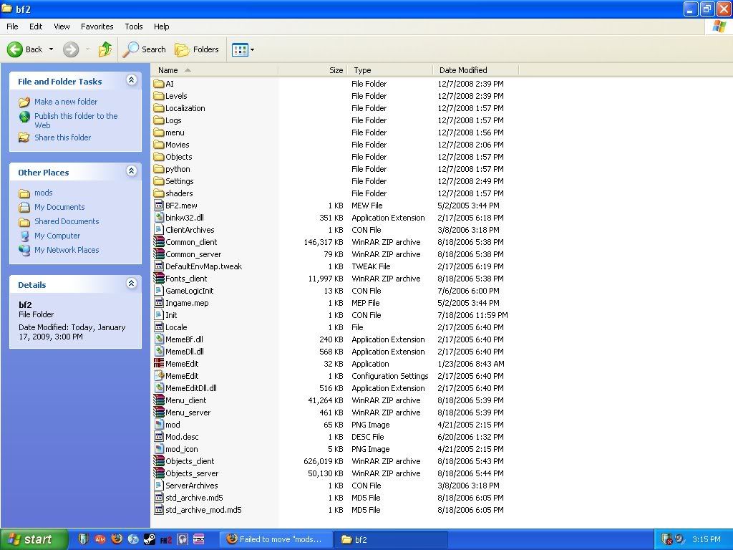
Task: Select the python folder icon
Action: point(159,169)
